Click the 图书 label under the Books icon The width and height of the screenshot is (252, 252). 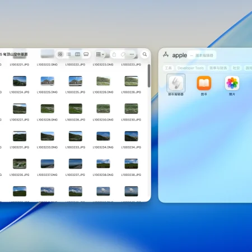click(x=204, y=94)
